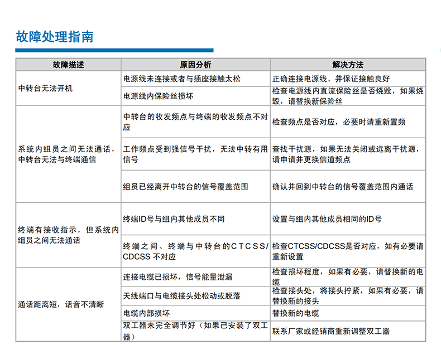Select the 工作频点受到强信号干扰 cause cell
Screen dimensions: 441x345
click(x=195, y=154)
